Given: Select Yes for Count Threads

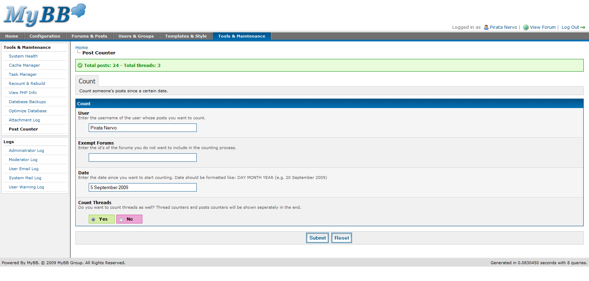Looking at the screenshot, I should click(93, 219).
